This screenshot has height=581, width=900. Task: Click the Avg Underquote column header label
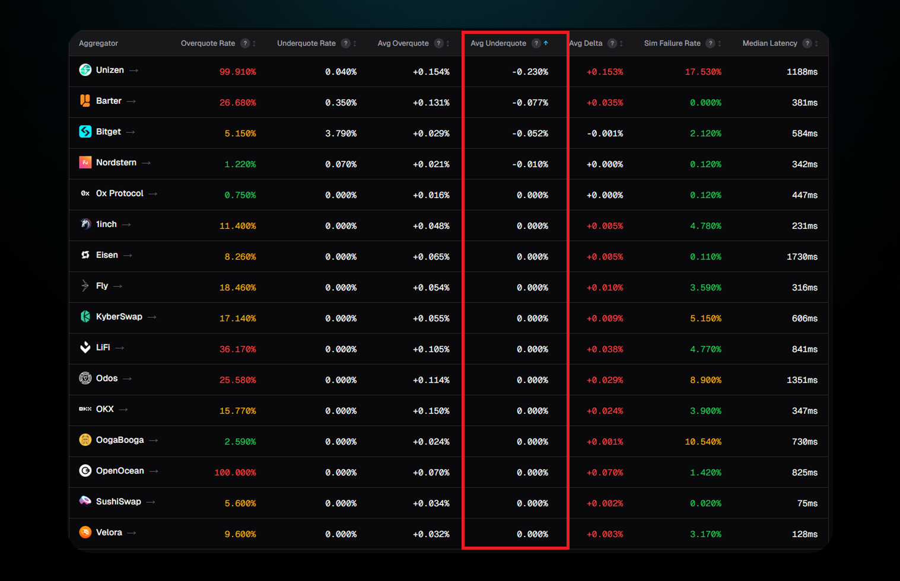498,43
